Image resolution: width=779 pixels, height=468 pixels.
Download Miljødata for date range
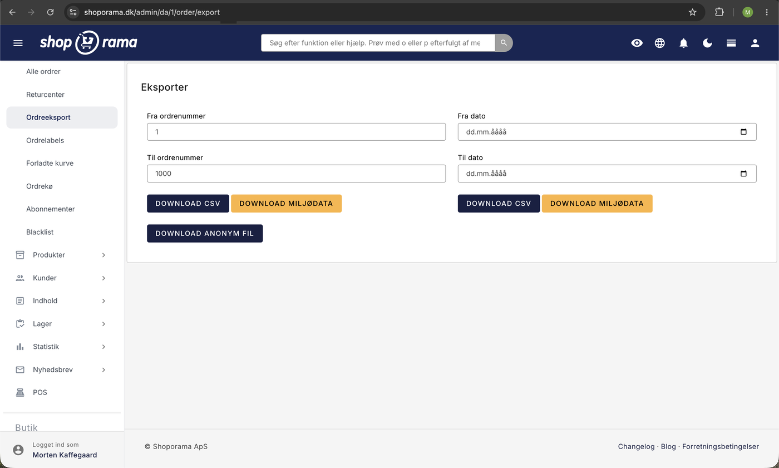pos(597,204)
